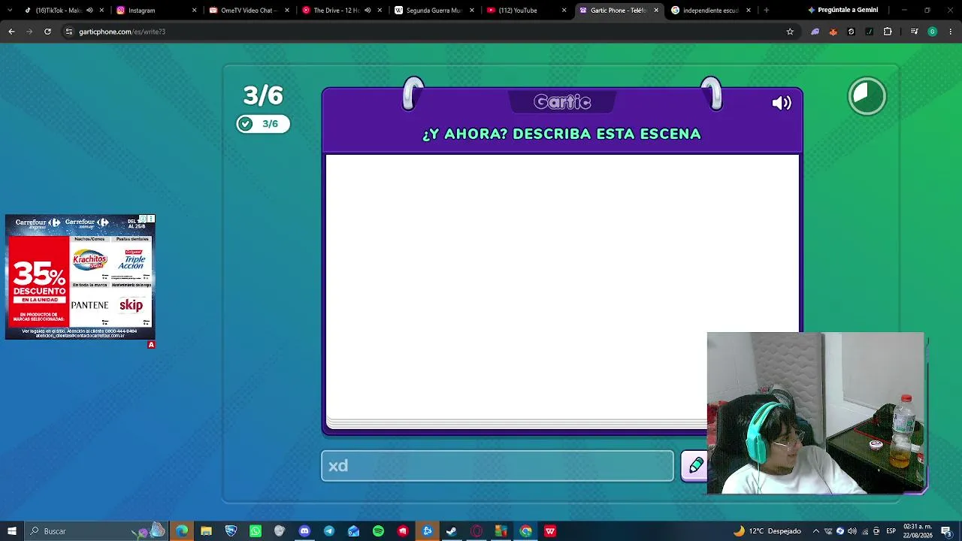Open the clock and calendar flyout

click(918, 531)
